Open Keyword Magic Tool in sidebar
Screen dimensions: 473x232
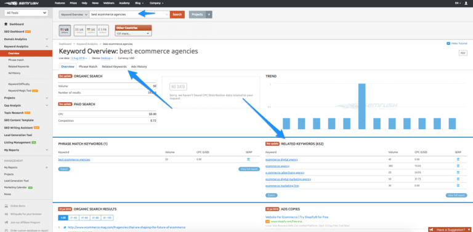[20, 90]
